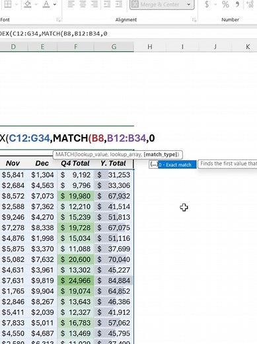The height and width of the screenshot is (344, 257).
Task: Select the Q4 Total header cell
Action: pyautogui.click(x=75, y=163)
